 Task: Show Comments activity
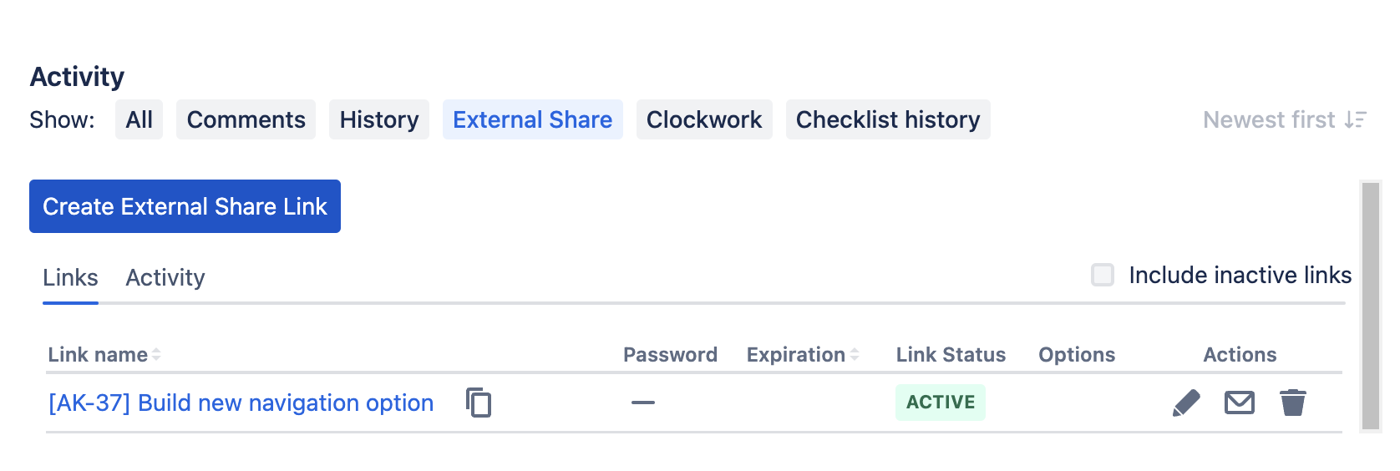[x=246, y=120]
